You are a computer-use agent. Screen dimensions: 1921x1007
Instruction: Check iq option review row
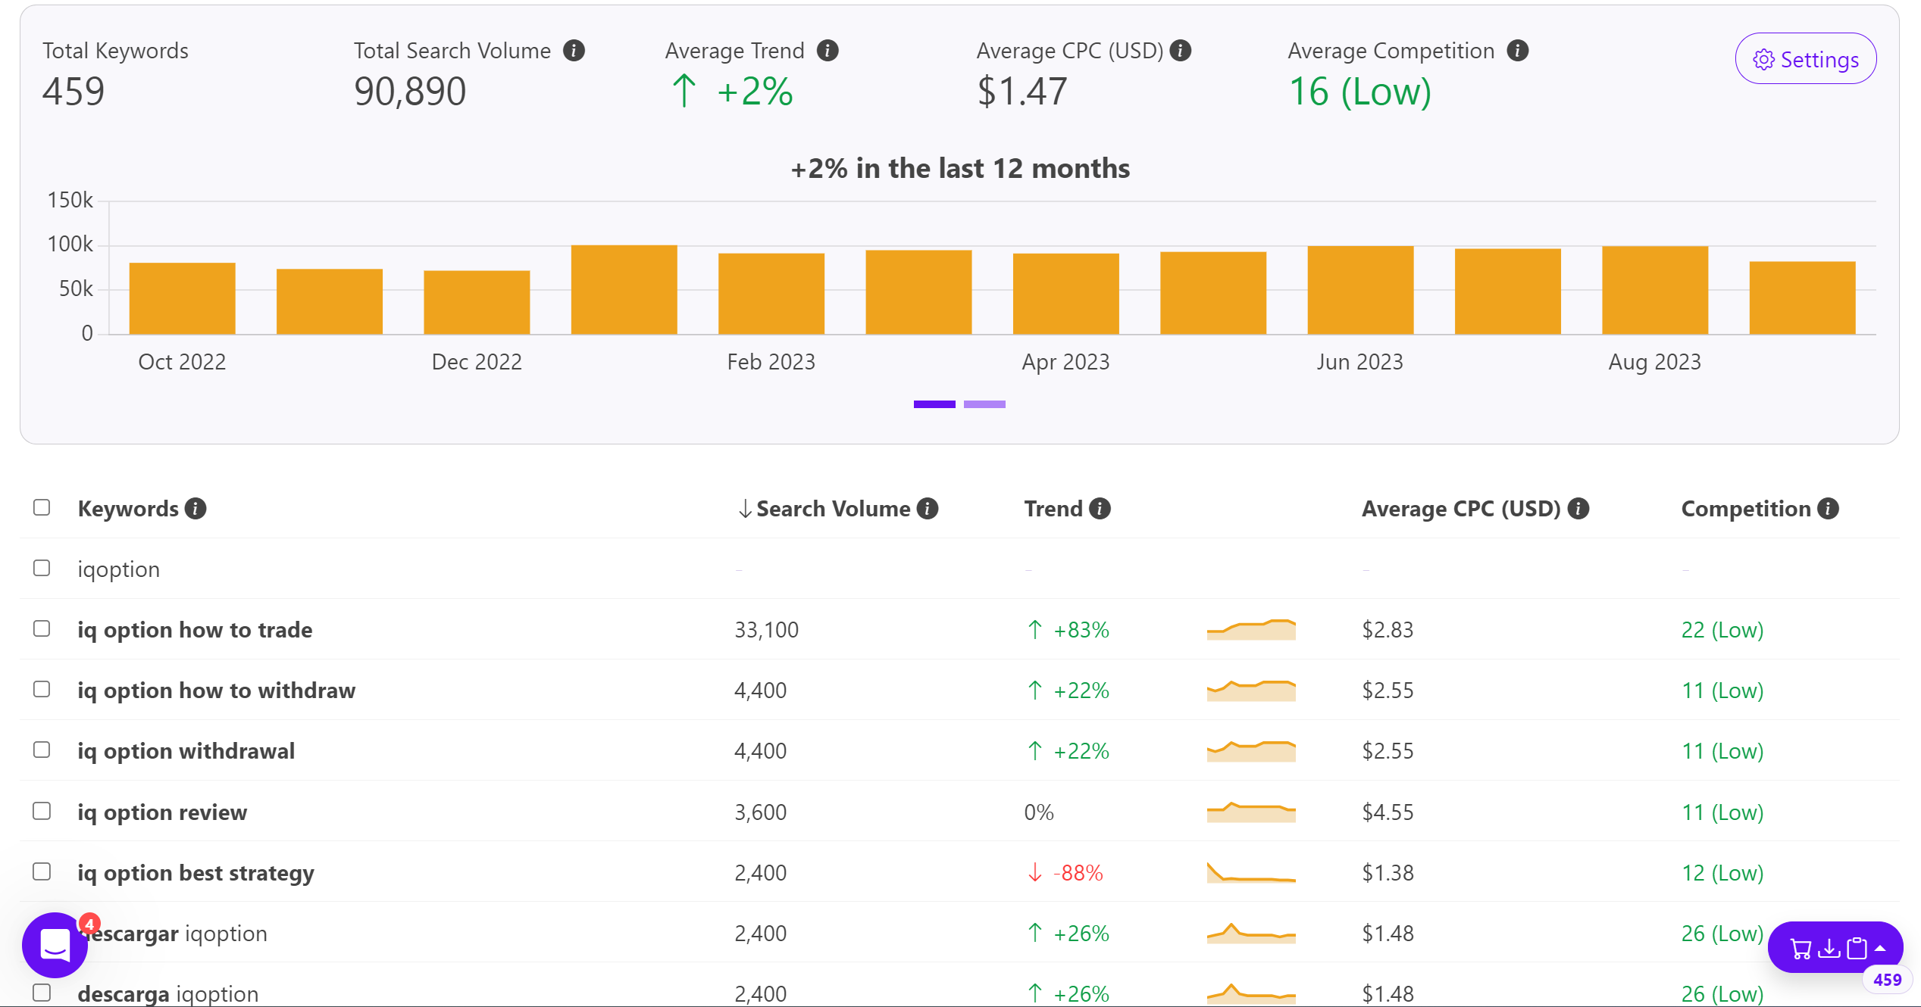42,811
